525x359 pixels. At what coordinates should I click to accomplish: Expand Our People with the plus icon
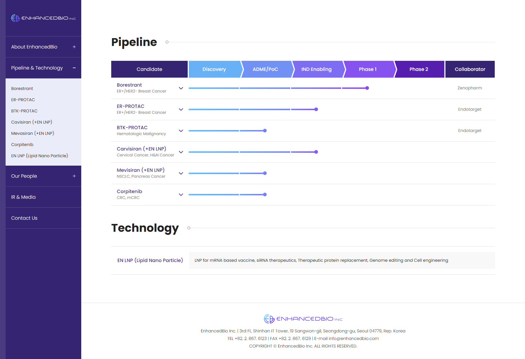74,176
